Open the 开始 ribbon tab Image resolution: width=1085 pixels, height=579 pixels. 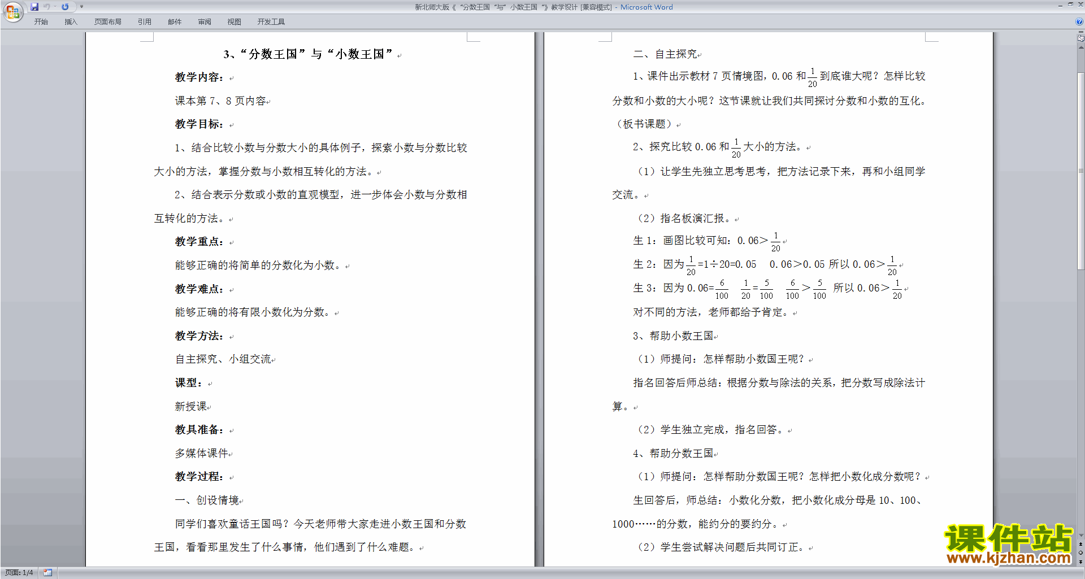[41, 21]
